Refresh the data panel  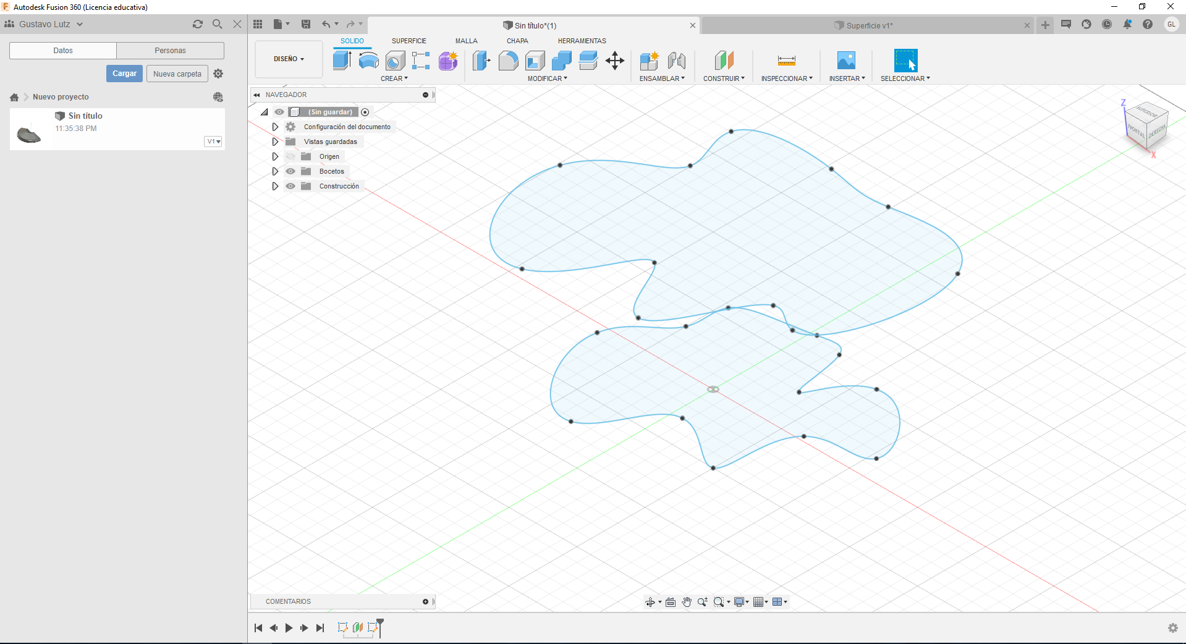(198, 24)
